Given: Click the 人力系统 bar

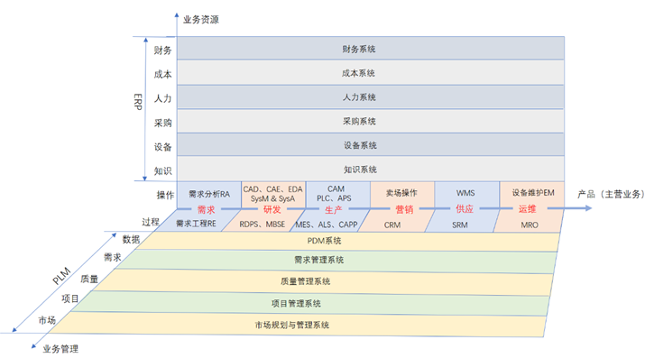Looking at the screenshot, I should click(370, 97).
